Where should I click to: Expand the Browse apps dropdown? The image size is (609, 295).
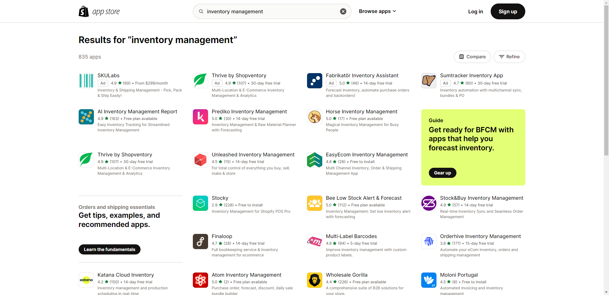(377, 11)
